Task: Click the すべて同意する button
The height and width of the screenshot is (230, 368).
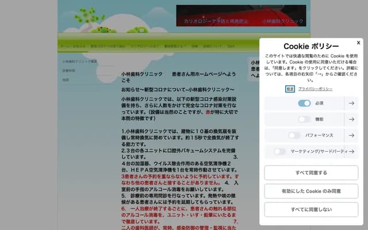Action: tap(311, 172)
